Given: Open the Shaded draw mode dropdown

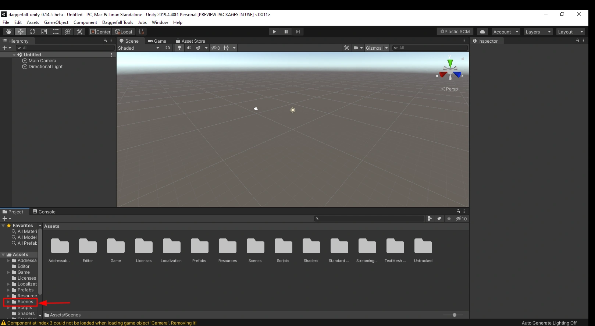Looking at the screenshot, I should click(139, 48).
